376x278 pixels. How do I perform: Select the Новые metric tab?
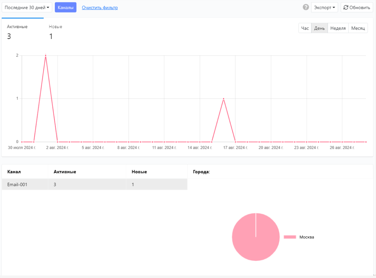[x=56, y=32]
